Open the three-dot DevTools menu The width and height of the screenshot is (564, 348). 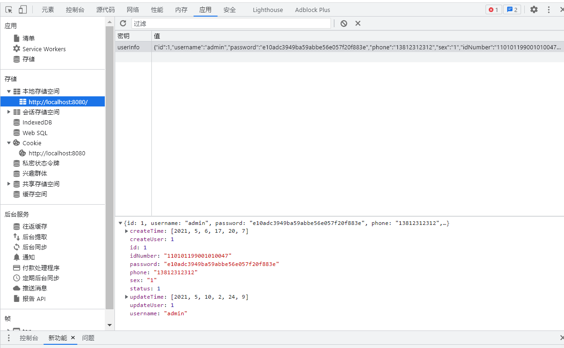click(x=549, y=10)
